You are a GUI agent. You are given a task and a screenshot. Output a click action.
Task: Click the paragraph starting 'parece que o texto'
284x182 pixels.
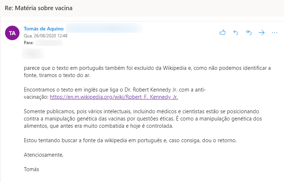pos(147,72)
